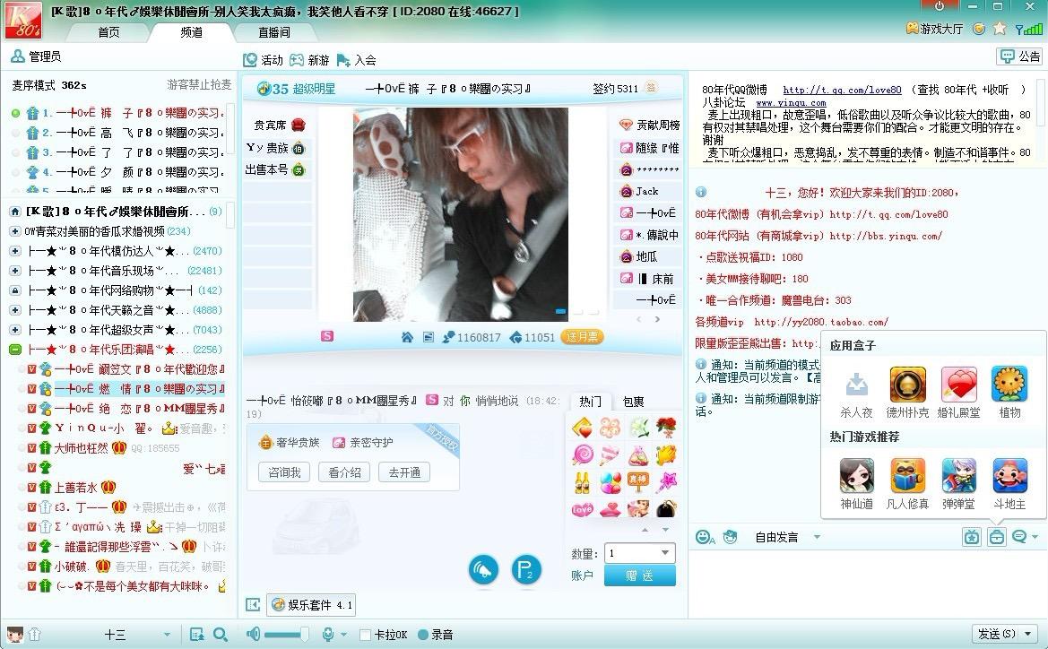Launch the 斗地主 game icon
This screenshot has width=1048, height=649.
tap(1009, 476)
